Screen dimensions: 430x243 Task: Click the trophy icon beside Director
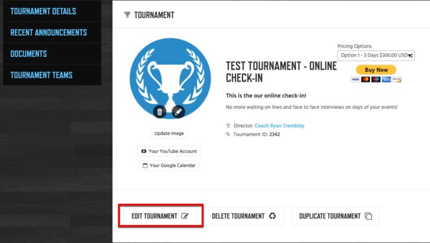228,126
